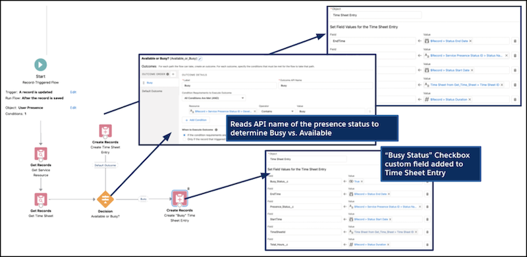
Task: Delete the StartTime field row
Action: tap(428, 219)
